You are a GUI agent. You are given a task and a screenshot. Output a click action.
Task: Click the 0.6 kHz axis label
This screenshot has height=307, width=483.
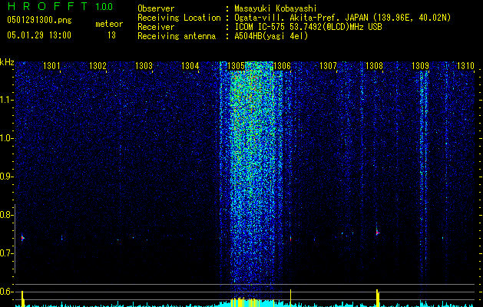[6, 292]
